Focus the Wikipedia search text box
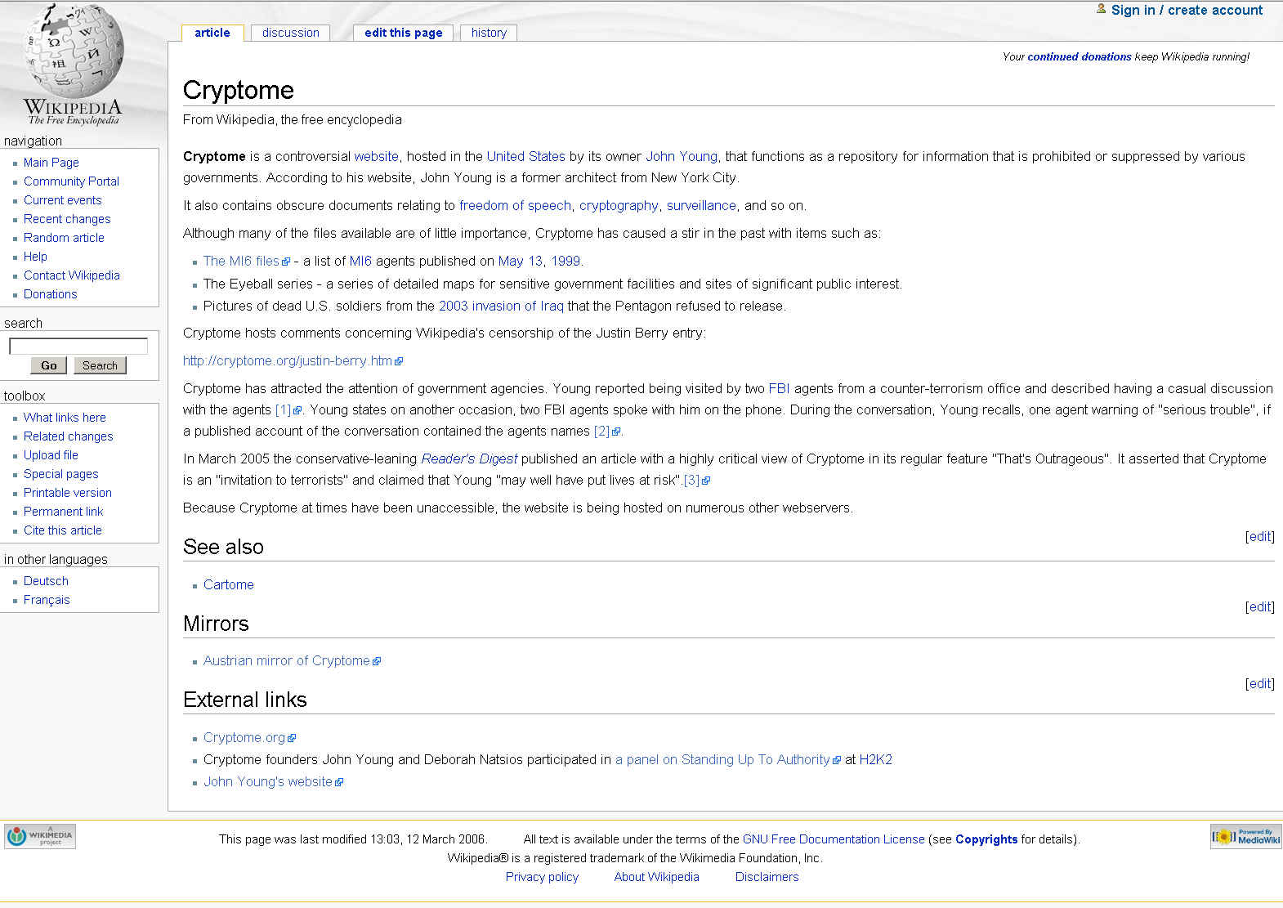 78,346
